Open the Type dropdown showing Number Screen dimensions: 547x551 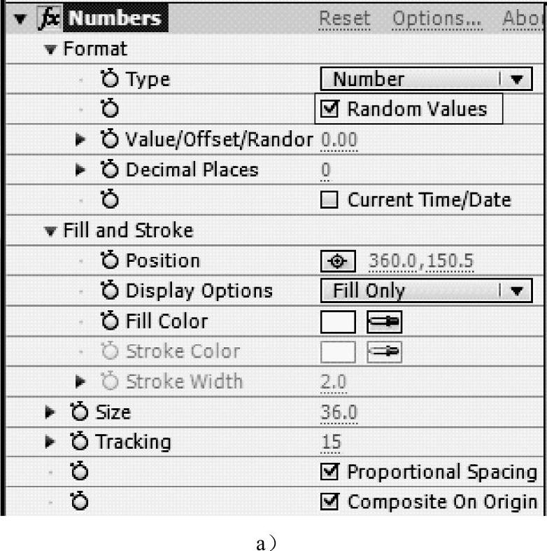point(426,80)
